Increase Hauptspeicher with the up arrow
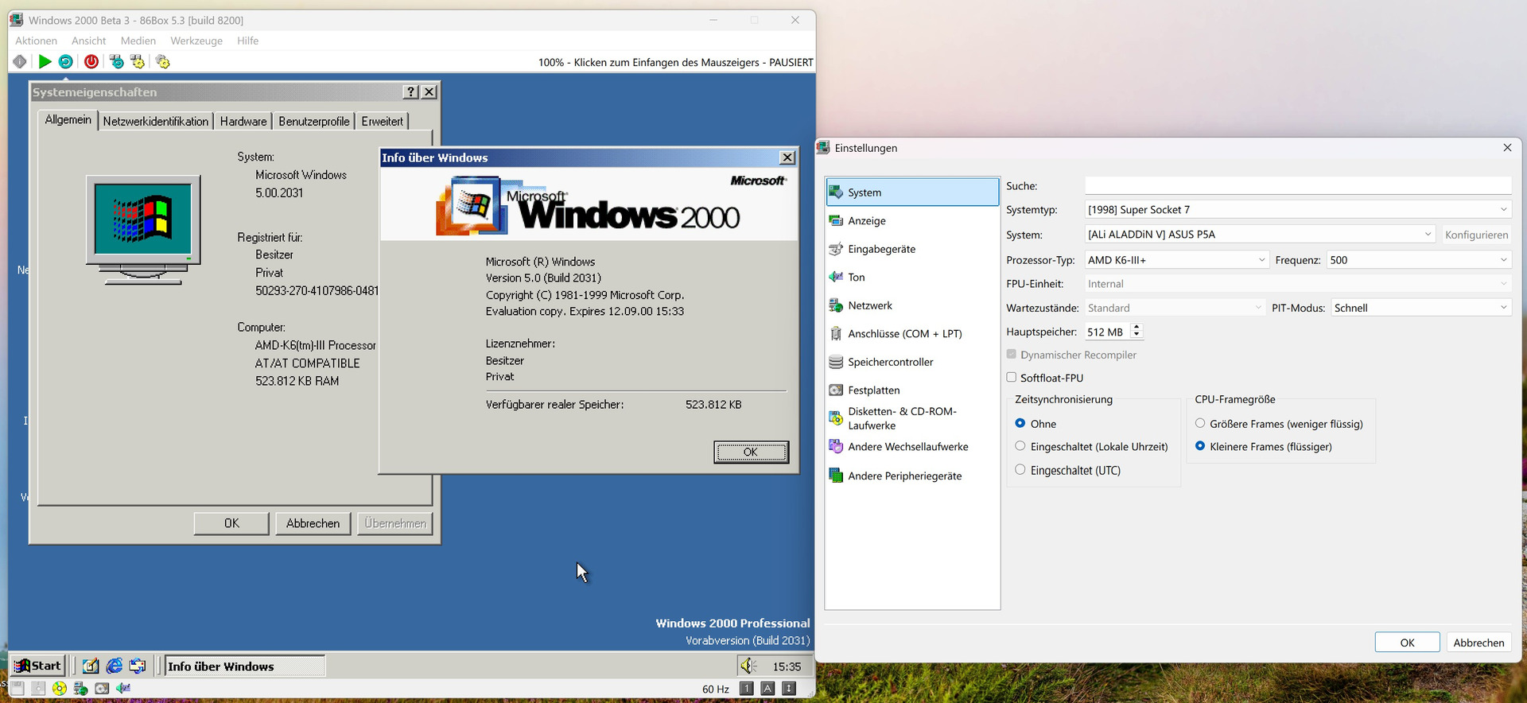 [1137, 327]
